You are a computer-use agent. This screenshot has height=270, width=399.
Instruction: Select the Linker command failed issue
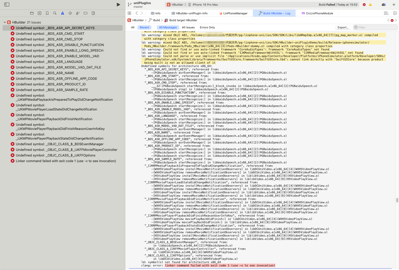[62, 161]
